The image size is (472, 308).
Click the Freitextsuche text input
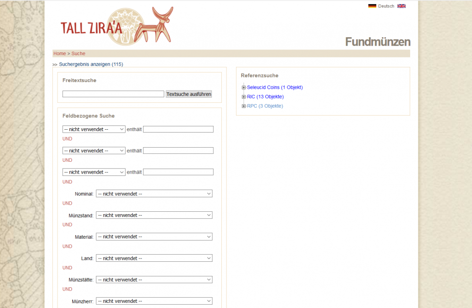[x=113, y=94]
